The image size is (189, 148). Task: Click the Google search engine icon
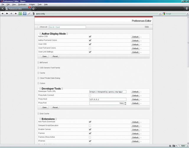pyautogui.click(x=164, y=14)
